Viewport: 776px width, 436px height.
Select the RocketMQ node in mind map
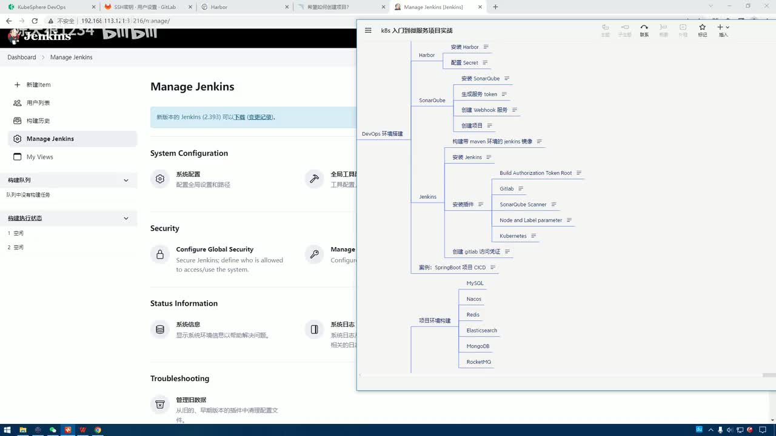point(478,362)
